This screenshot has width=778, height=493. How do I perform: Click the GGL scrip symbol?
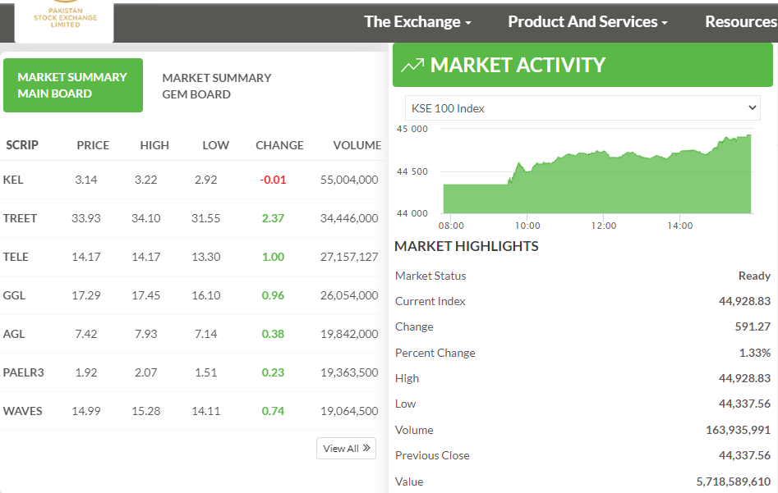pyautogui.click(x=14, y=295)
